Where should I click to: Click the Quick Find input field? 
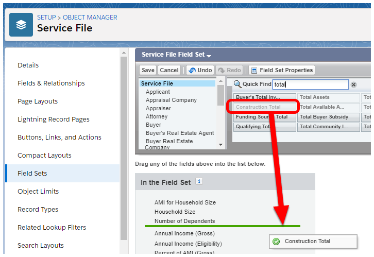[x=311, y=84]
